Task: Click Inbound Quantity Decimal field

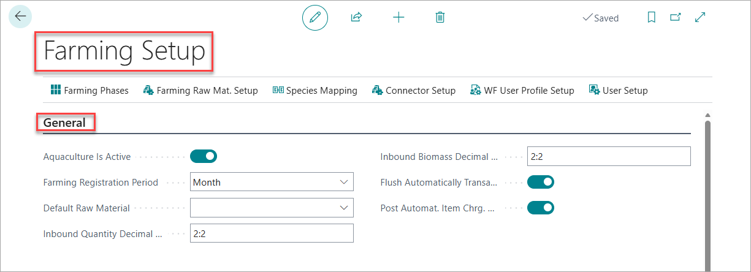Action: coord(272,233)
